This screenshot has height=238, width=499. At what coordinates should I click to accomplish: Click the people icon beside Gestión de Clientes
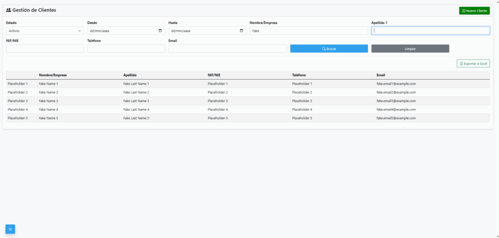tap(8, 10)
